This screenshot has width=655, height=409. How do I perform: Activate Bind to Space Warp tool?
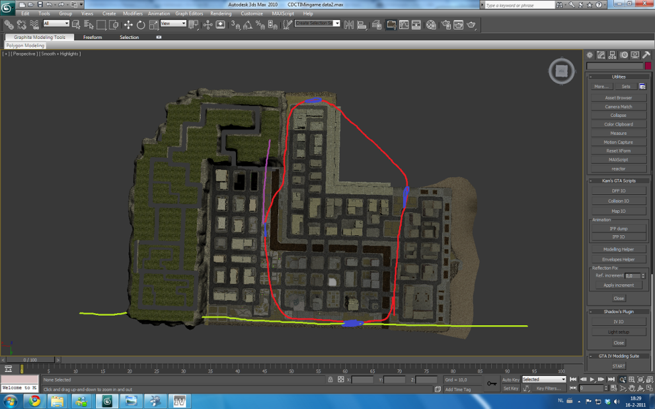35,25
